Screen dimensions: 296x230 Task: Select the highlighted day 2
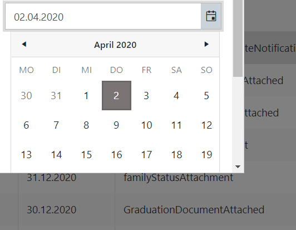pos(116,96)
